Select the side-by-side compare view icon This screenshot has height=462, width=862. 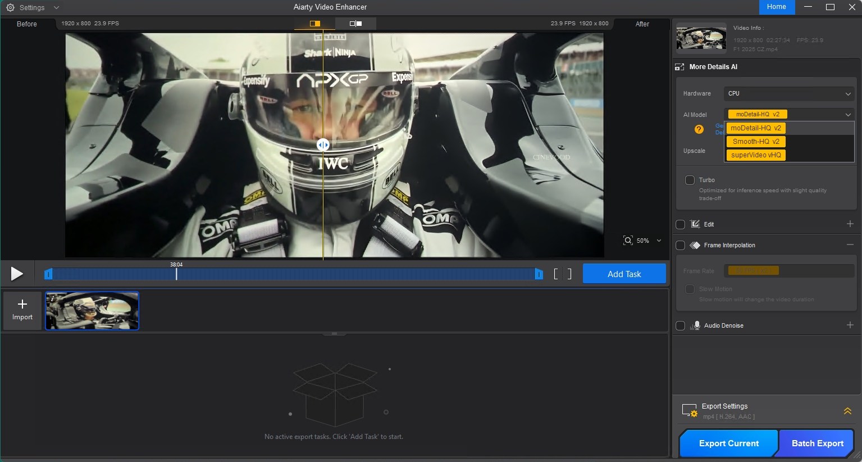pyautogui.click(x=355, y=24)
